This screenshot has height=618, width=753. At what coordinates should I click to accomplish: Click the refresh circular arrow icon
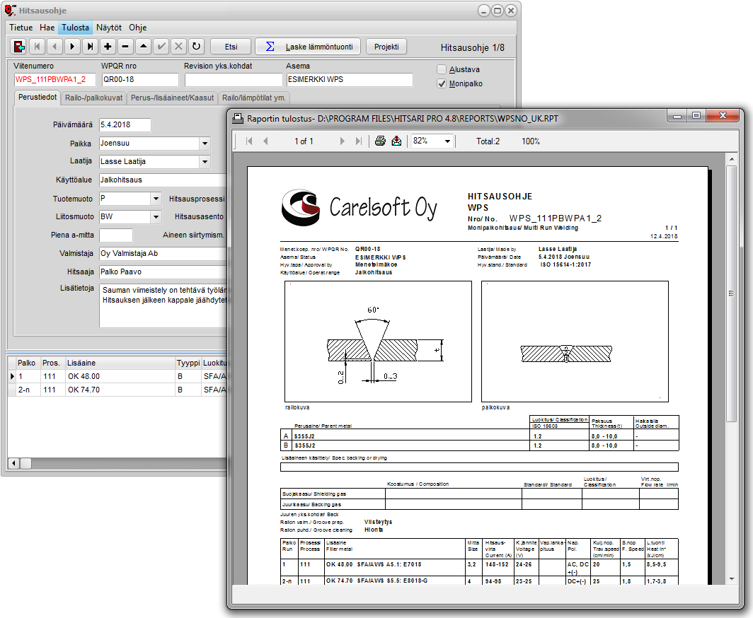click(x=196, y=47)
